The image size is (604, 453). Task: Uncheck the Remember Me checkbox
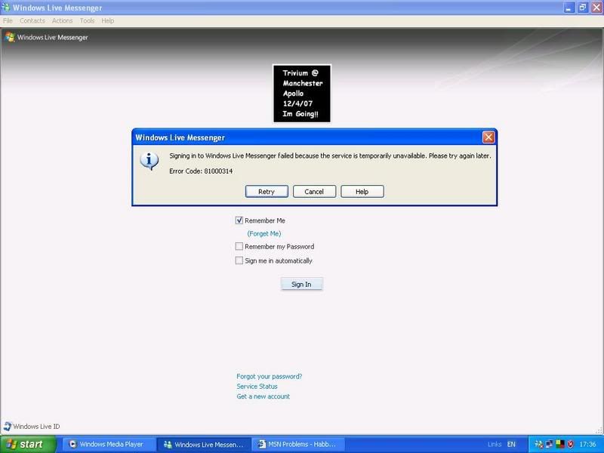[x=239, y=220]
